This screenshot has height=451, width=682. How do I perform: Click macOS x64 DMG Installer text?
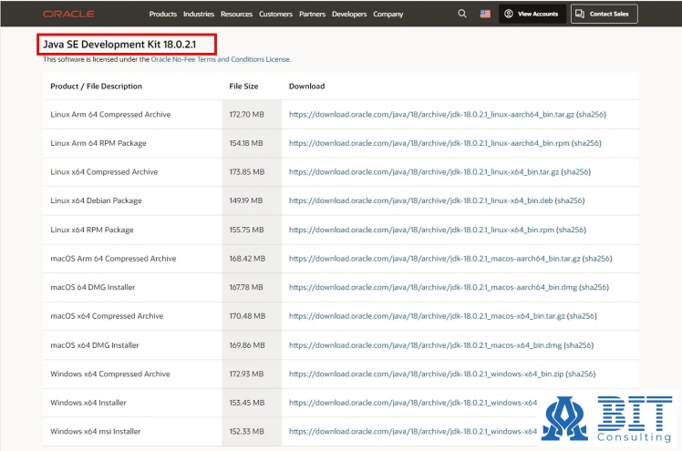click(95, 345)
